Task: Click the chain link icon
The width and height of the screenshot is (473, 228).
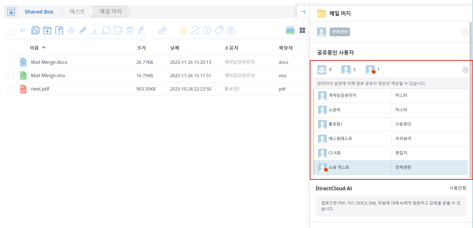Action: pyautogui.click(x=162, y=30)
